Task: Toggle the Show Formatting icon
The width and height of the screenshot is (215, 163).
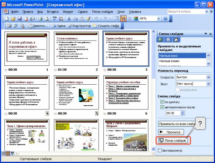Action: [x=123, y=18]
